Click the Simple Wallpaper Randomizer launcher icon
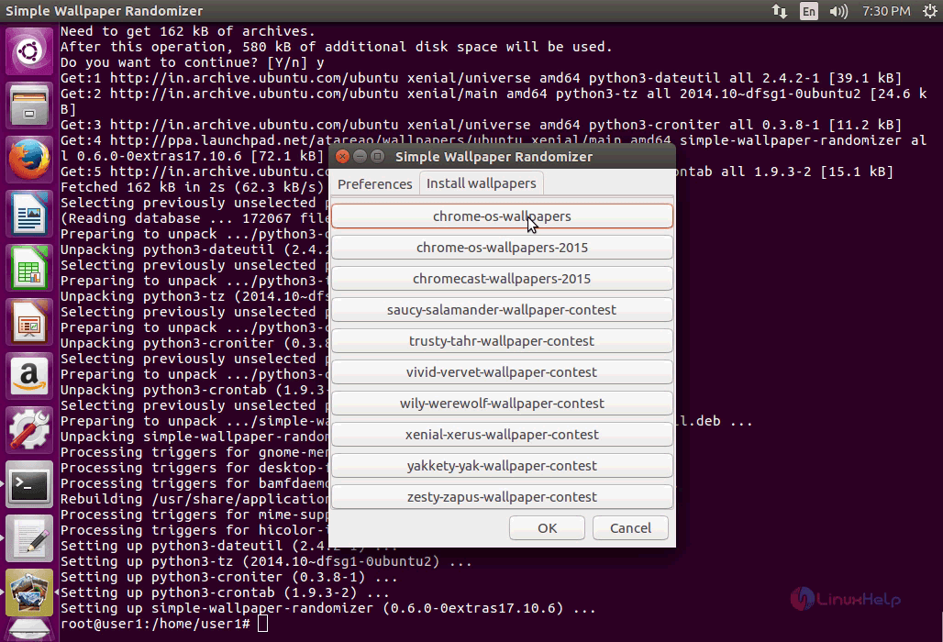This screenshot has width=943, height=642. pyautogui.click(x=28, y=592)
